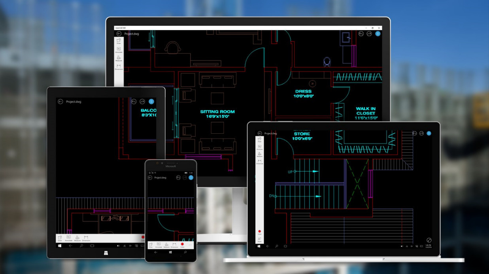This screenshot has height=274, width=489.
Task: Select Measure in the left tablet's bottom toolbar
Action: point(77,238)
